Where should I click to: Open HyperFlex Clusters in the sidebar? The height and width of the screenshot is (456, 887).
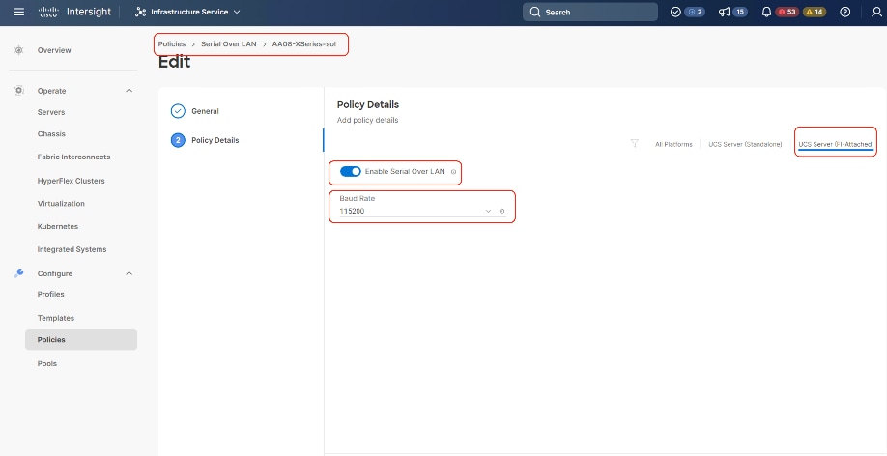(x=71, y=181)
